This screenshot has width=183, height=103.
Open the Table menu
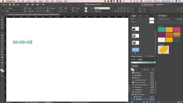tap(47, 1)
